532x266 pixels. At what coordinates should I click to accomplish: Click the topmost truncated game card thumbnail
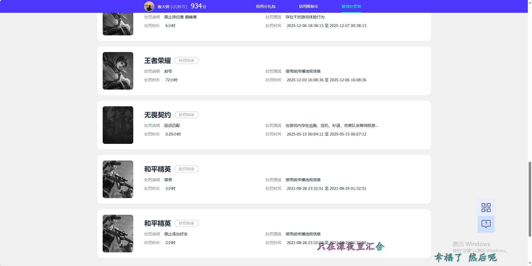point(118,24)
